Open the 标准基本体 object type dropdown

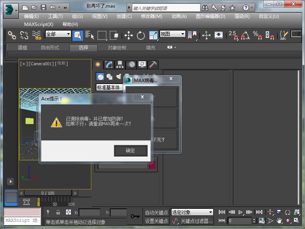point(109,87)
